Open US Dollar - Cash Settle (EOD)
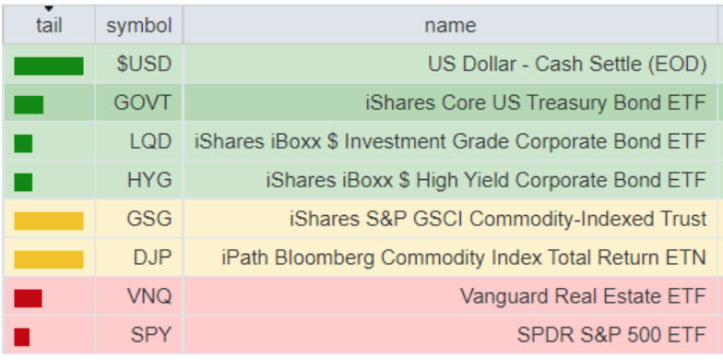This screenshot has width=723, height=360. [567, 65]
